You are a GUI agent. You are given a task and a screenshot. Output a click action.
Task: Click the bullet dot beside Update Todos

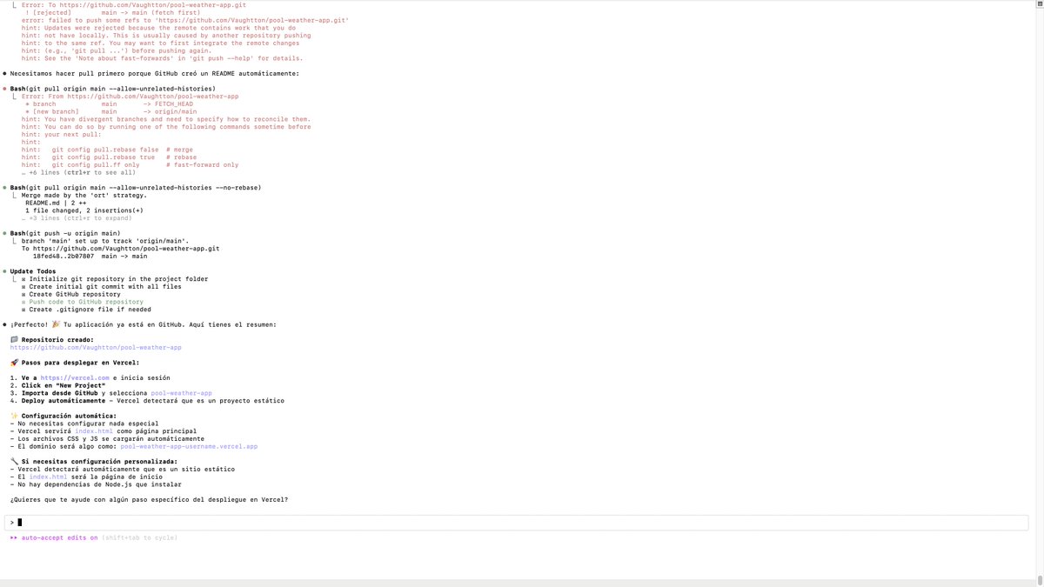[x=4, y=271]
